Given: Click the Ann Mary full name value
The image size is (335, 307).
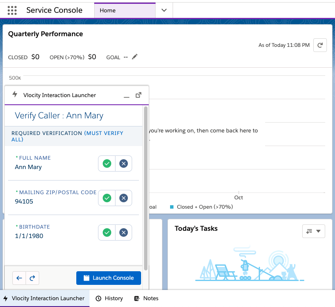Looking at the screenshot, I should click(x=28, y=167).
